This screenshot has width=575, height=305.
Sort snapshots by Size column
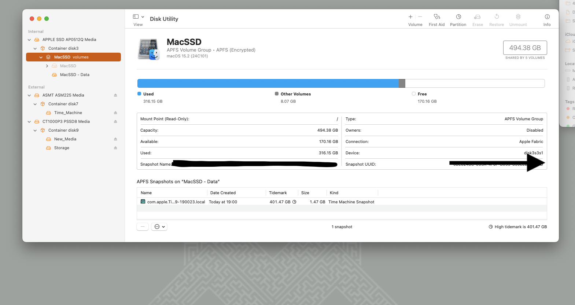[x=312, y=193]
